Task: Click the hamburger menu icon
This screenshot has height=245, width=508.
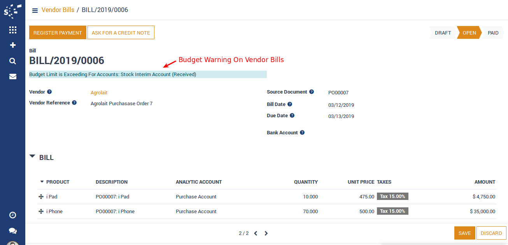Action: coord(35,10)
